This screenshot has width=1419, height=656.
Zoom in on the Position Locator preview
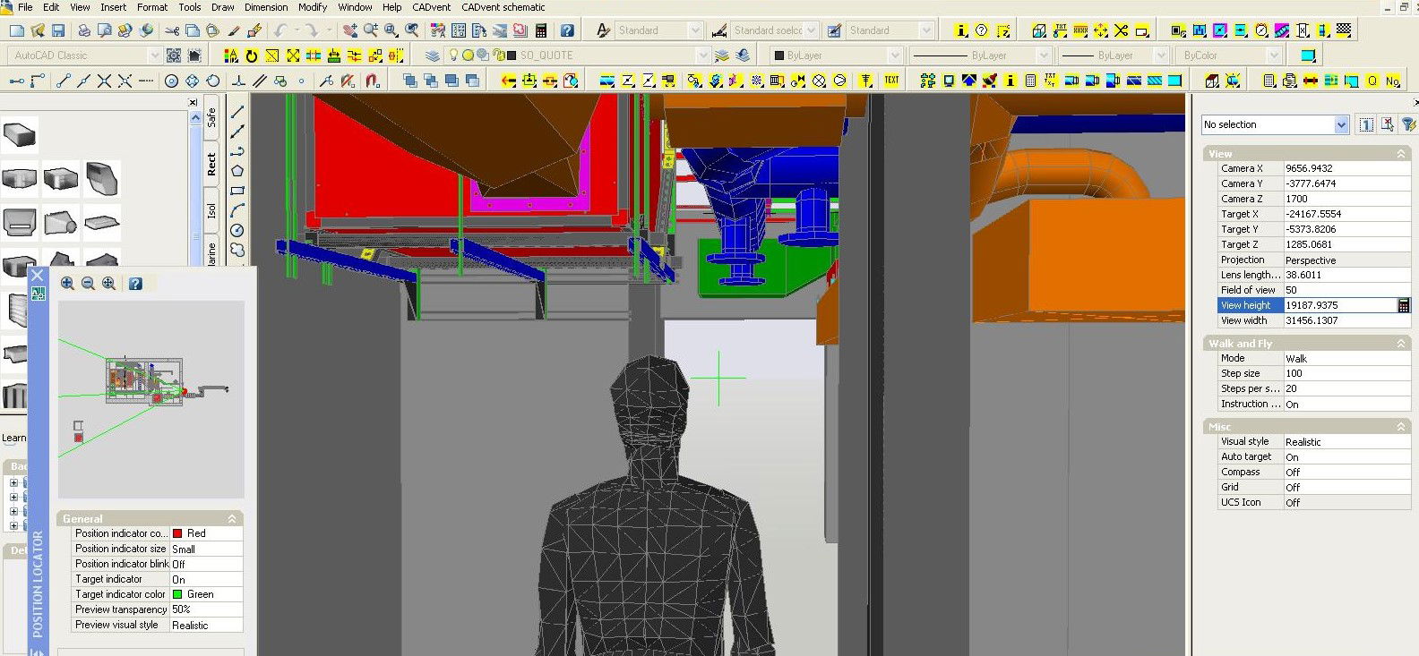click(67, 284)
